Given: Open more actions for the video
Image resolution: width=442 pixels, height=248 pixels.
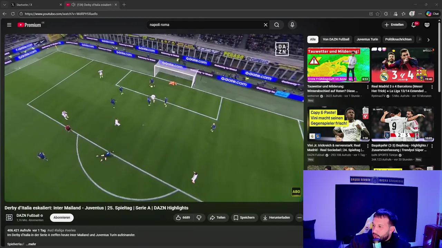Looking at the screenshot, I should [x=299, y=218].
